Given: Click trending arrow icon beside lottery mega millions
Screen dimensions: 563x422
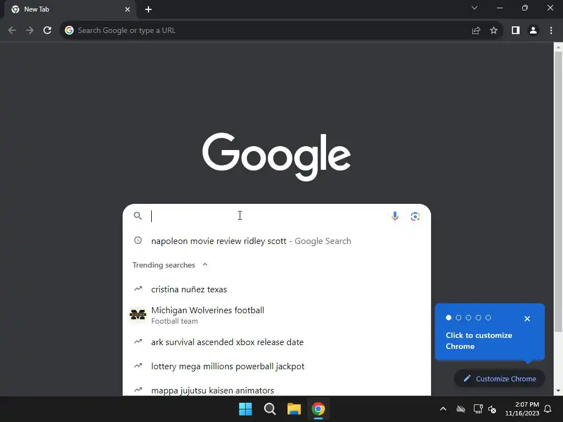Looking at the screenshot, I should 138,365.
